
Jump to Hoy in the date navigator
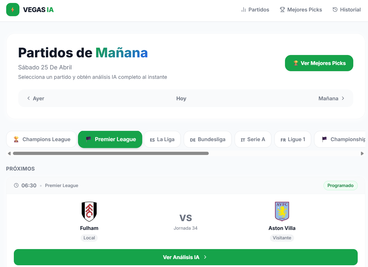181,99
